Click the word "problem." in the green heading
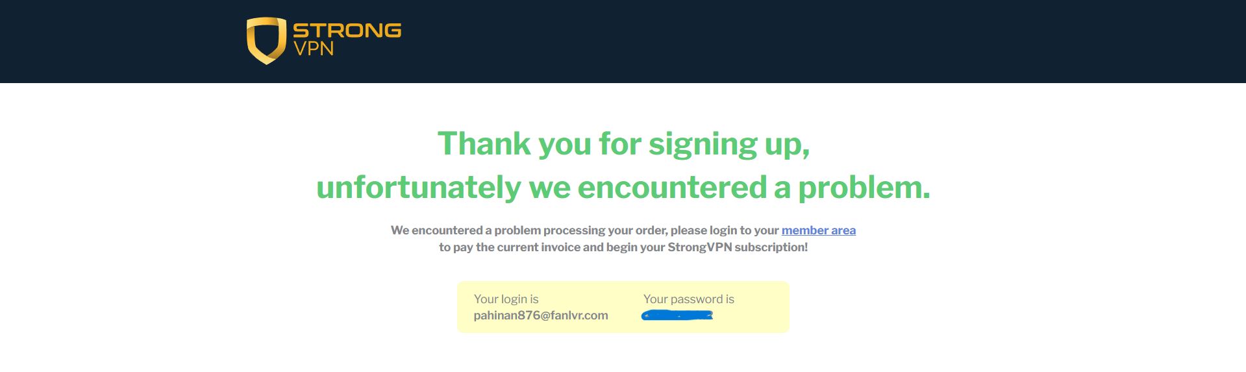1246x372 pixels. 864,188
